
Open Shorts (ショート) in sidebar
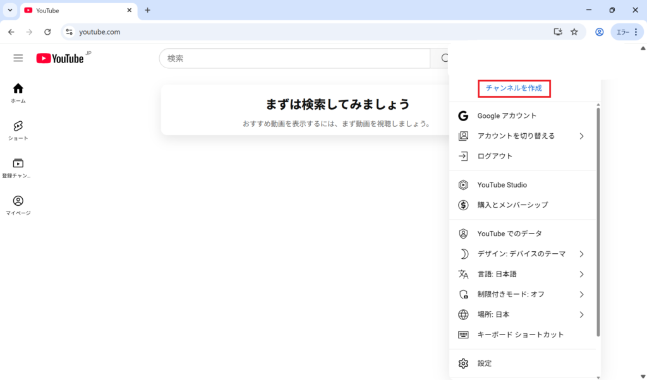(x=18, y=131)
